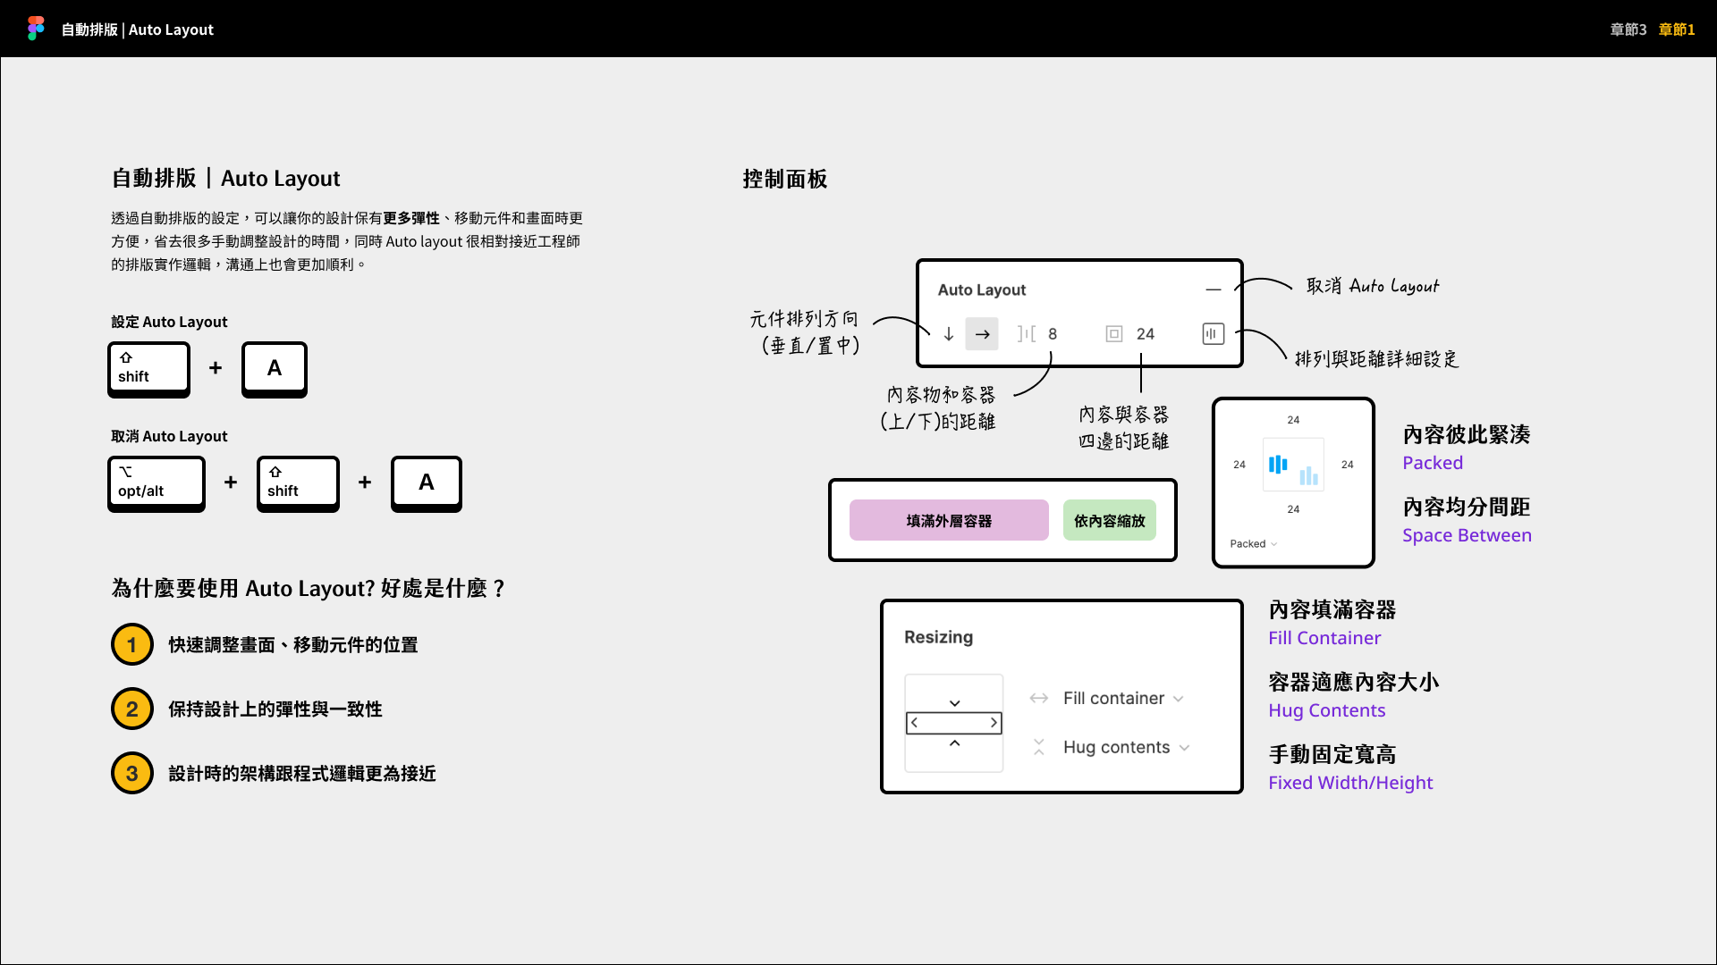This screenshot has width=1717, height=965.
Task: Click the padding value 24 field
Action: point(1146,334)
